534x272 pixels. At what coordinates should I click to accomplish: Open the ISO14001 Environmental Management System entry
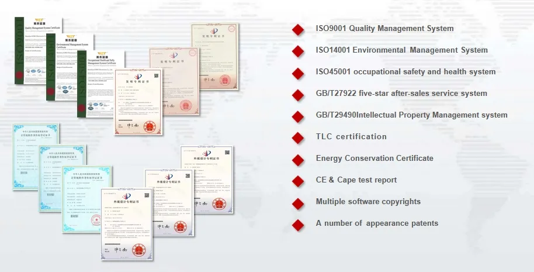pos(401,50)
